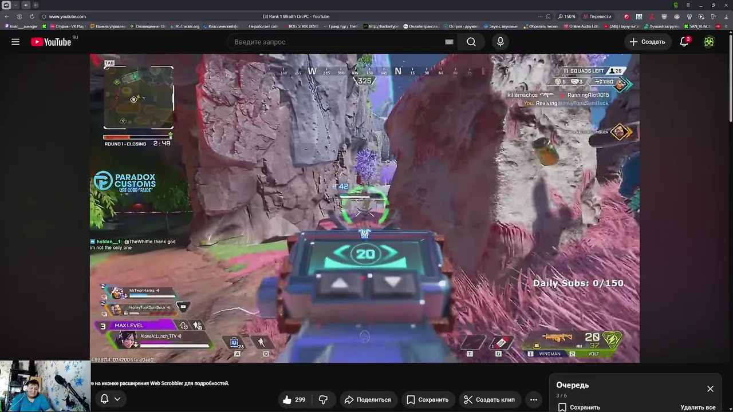Select the first pinned audio tab
The height and width of the screenshot is (412, 733).
pos(6,5)
